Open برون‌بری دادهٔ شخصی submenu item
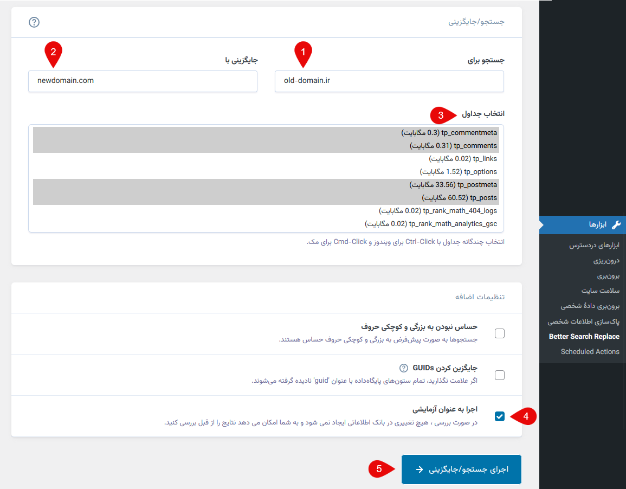Viewport: 626px width, 489px height. (x=590, y=306)
